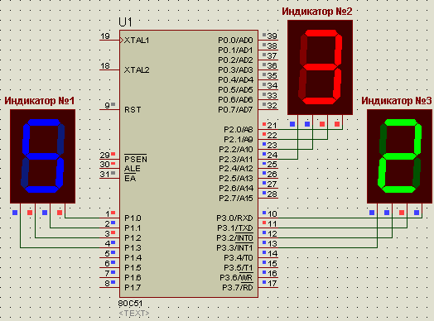Image resolution: width=434 pixels, height=321 pixels.
Task: Click the P1.7 pin name
Action: (133, 288)
